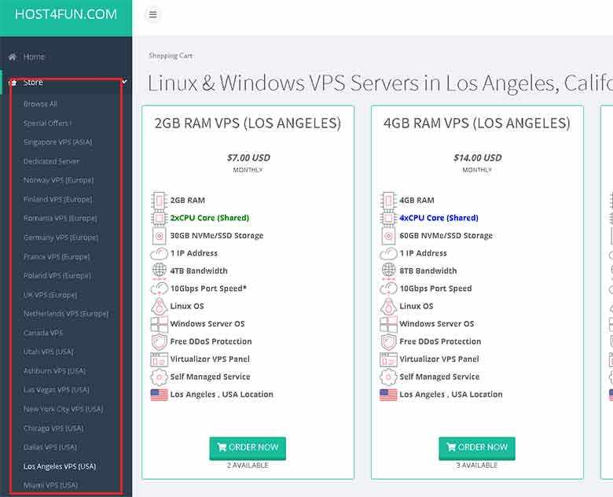Click CPU icon beside 4xCPU Core
This screenshot has height=497, width=613.
point(388,218)
